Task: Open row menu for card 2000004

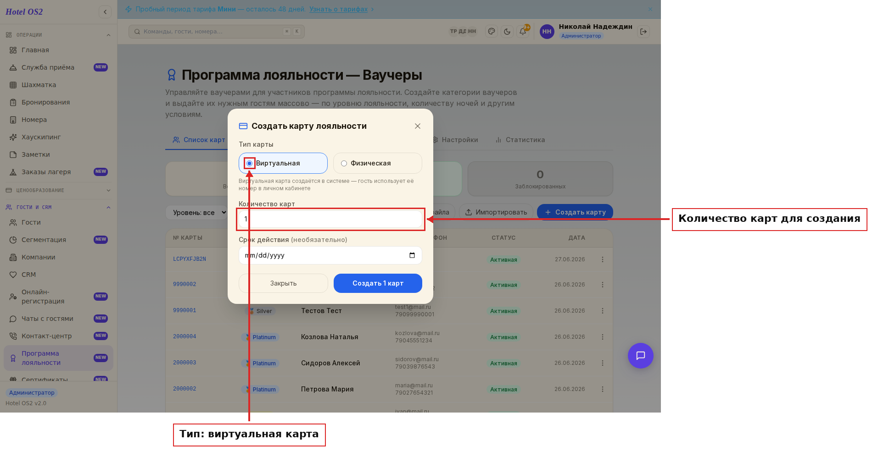Action: pyautogui.click(x=603, y=337)
